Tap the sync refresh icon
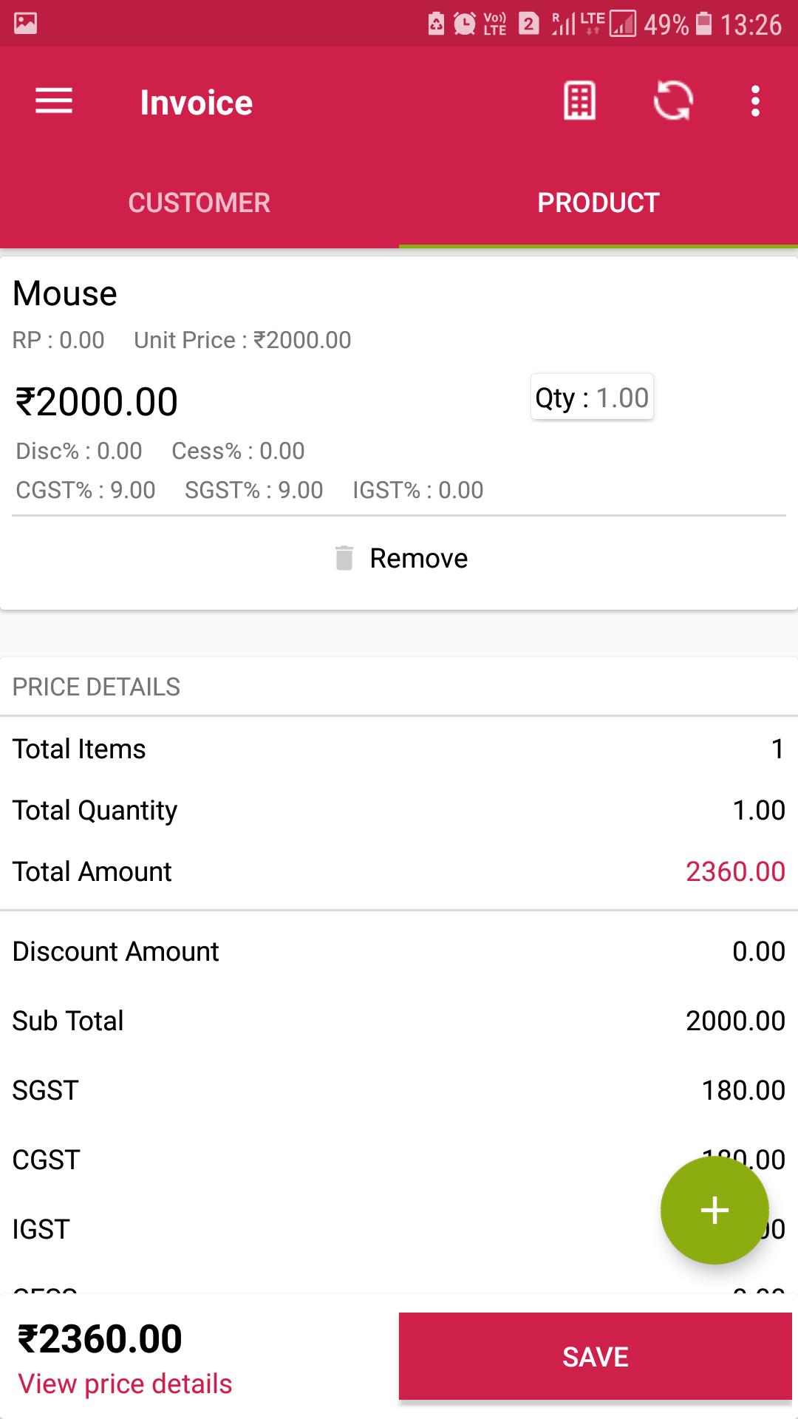Image resolution: width=798 pixels, height=1419 pixels. pos(672,101)
